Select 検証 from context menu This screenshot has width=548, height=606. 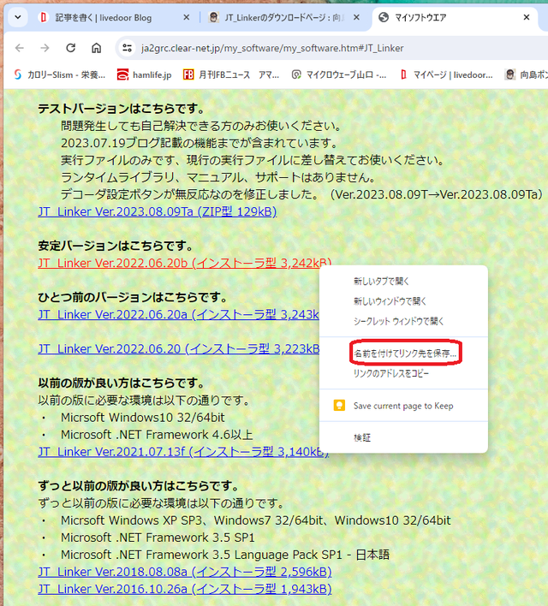click(403, 438)
